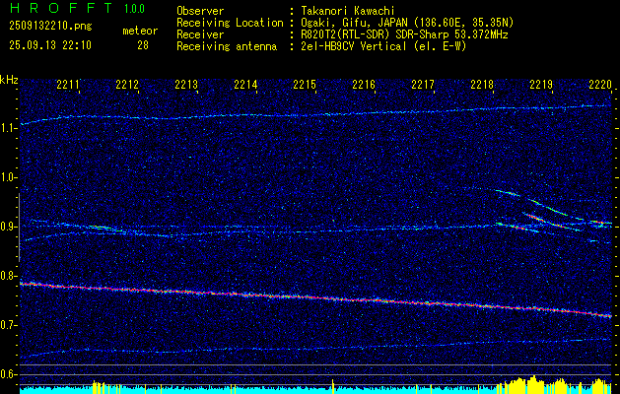
Task: Click the 2211 time axis marker
Action: pyautogui.click(x=68, y=84)
